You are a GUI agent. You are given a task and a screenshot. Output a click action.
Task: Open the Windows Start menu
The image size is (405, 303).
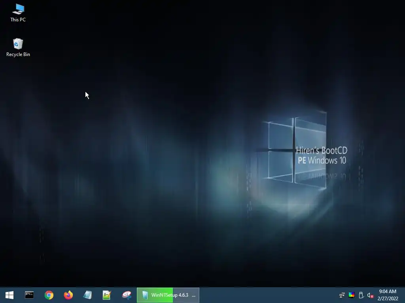(x=9, y=295)
